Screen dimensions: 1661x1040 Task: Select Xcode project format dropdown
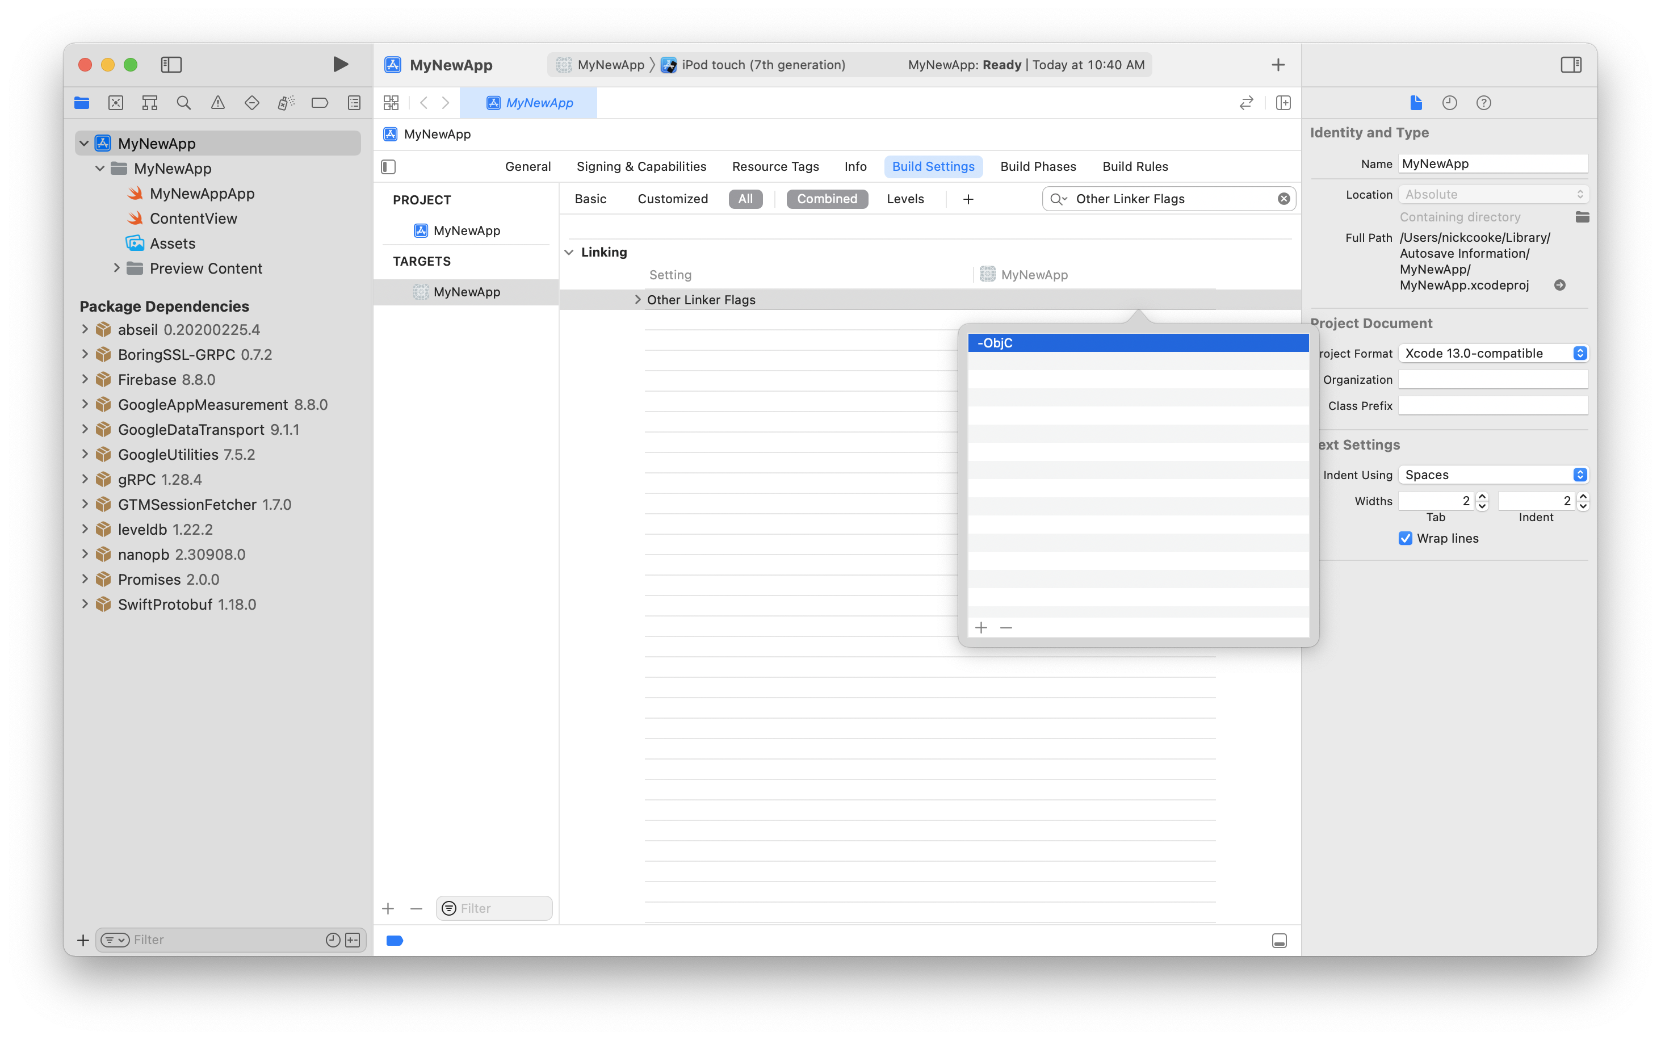click(x=1495, y=354)
